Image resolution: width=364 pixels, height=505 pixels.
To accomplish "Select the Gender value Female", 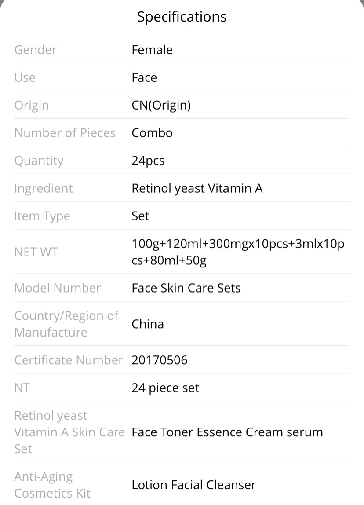I will (152, 50).
